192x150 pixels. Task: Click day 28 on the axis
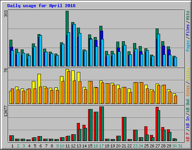coord(163,146)
